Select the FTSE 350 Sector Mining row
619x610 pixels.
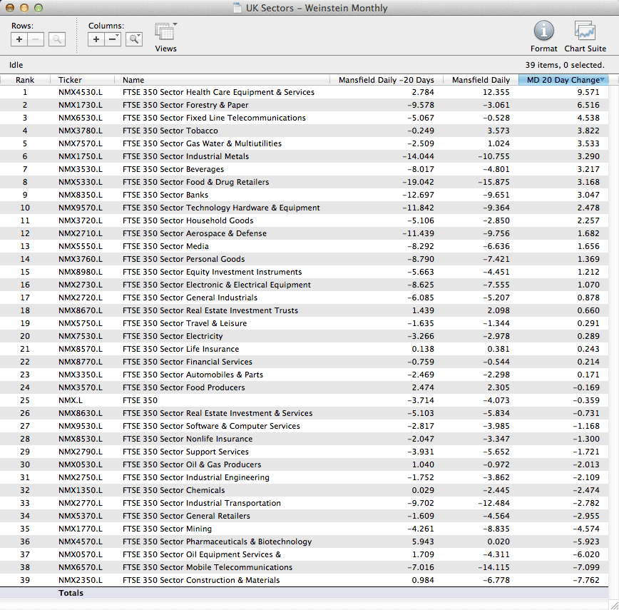(167, 529)
